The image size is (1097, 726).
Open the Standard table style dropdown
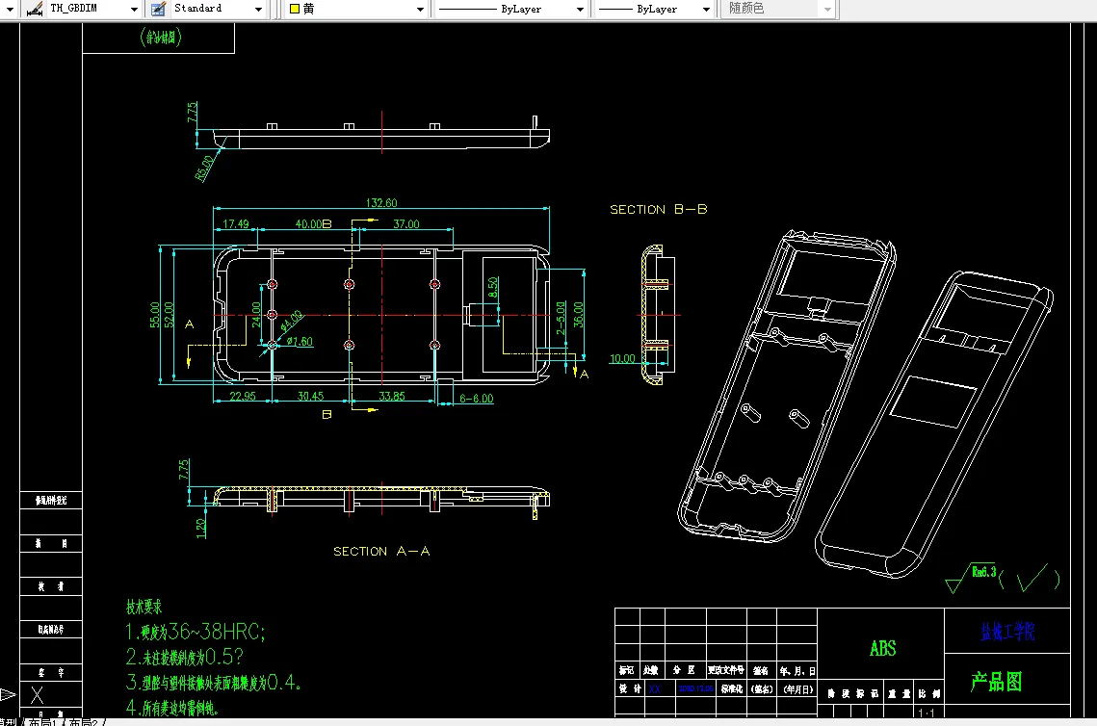coord(259,9)
